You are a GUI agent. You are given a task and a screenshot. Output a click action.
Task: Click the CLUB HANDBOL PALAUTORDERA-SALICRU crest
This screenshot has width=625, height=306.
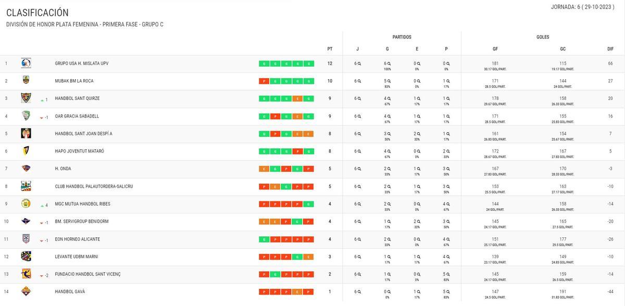[x=26, y=186]
